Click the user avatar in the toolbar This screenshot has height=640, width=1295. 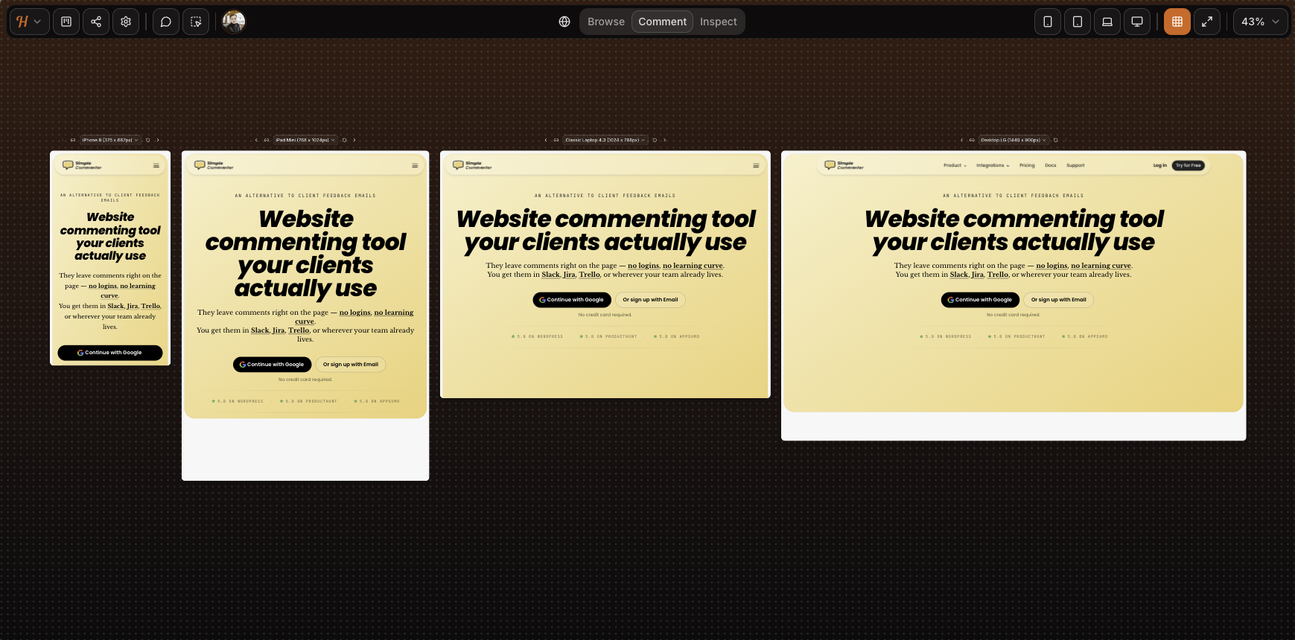[x=234, y=22]
